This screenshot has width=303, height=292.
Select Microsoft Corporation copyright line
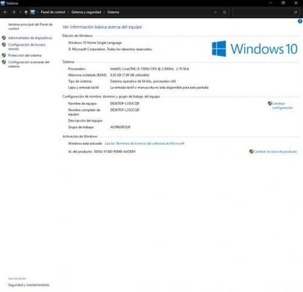(110, 49)
